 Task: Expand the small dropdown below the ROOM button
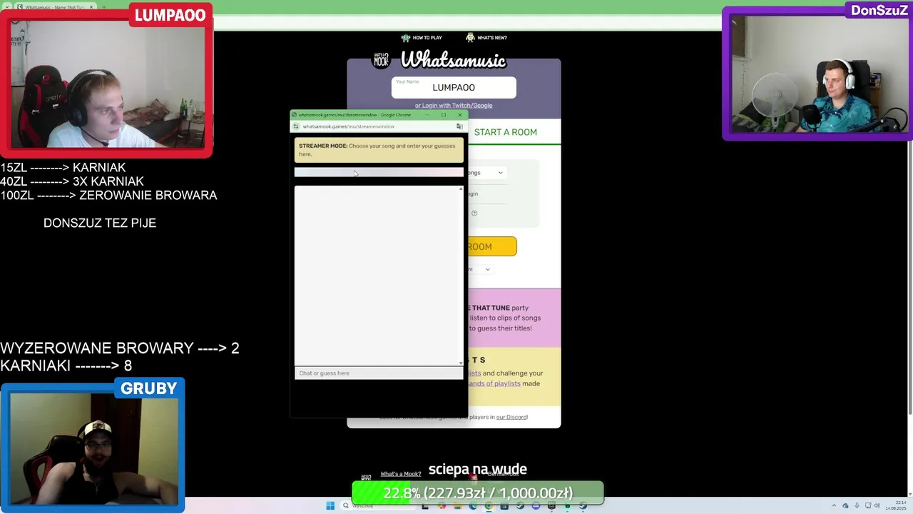[480, 269]
